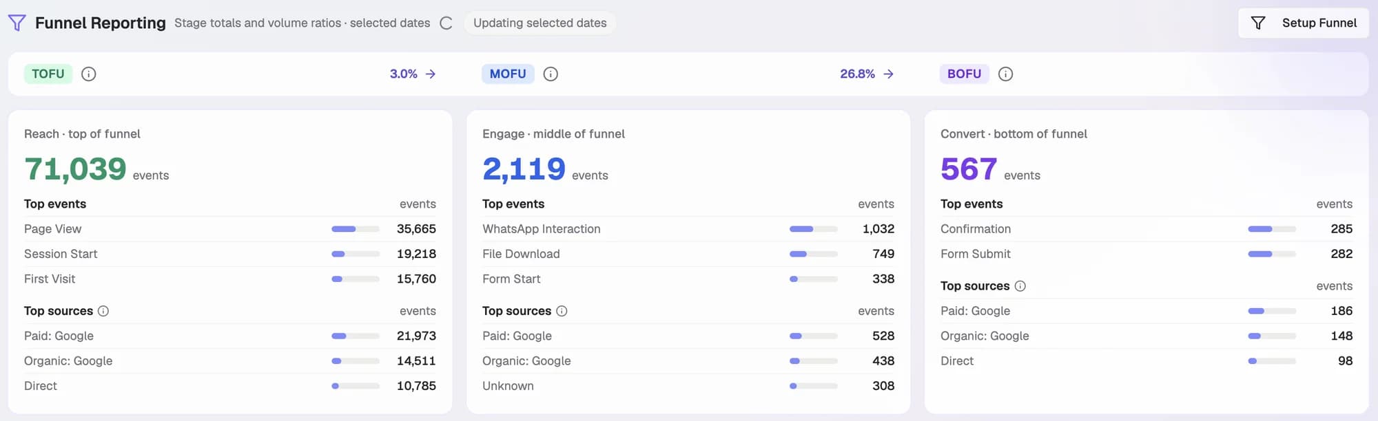Click the 3.0% conversion ratio

pyautogui.click(x=404, y=74)
